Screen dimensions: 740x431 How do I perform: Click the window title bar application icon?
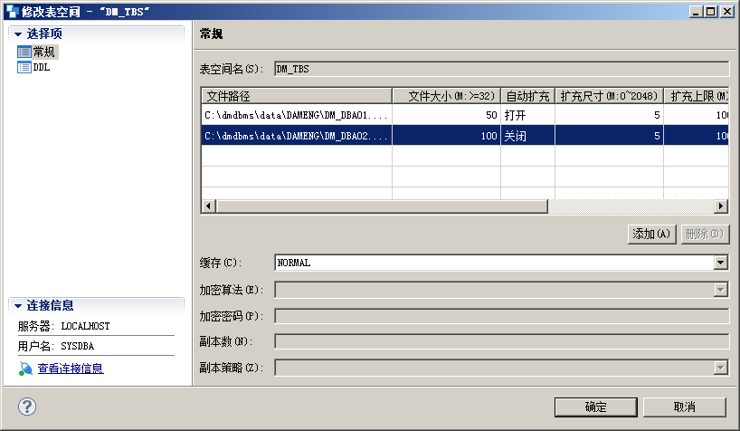(x=13, y=12)
